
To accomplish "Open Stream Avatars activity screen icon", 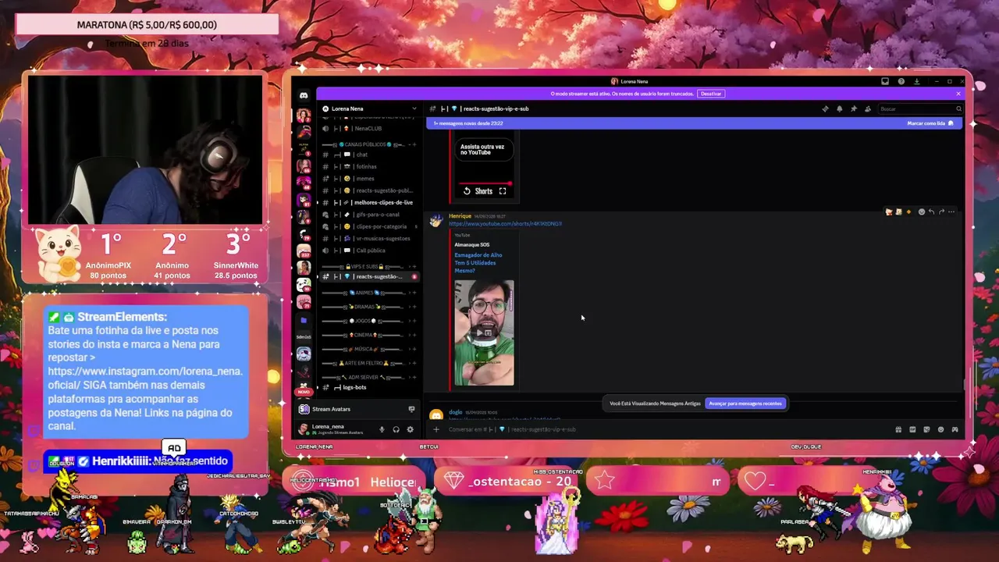I will point(411,409).
